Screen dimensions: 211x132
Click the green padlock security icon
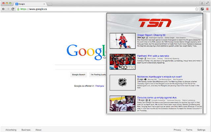pos(18,9)
